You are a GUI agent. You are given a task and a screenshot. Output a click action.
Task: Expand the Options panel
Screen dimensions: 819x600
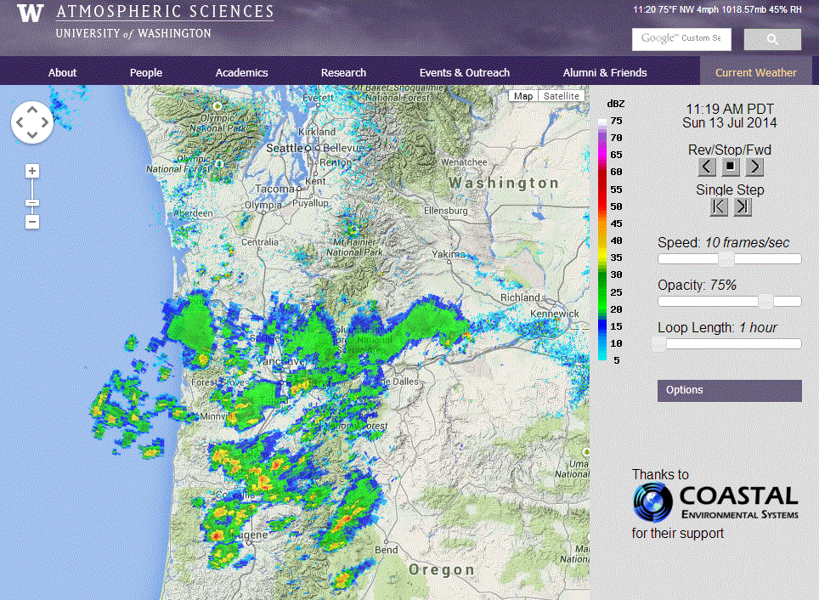(729, 390)
